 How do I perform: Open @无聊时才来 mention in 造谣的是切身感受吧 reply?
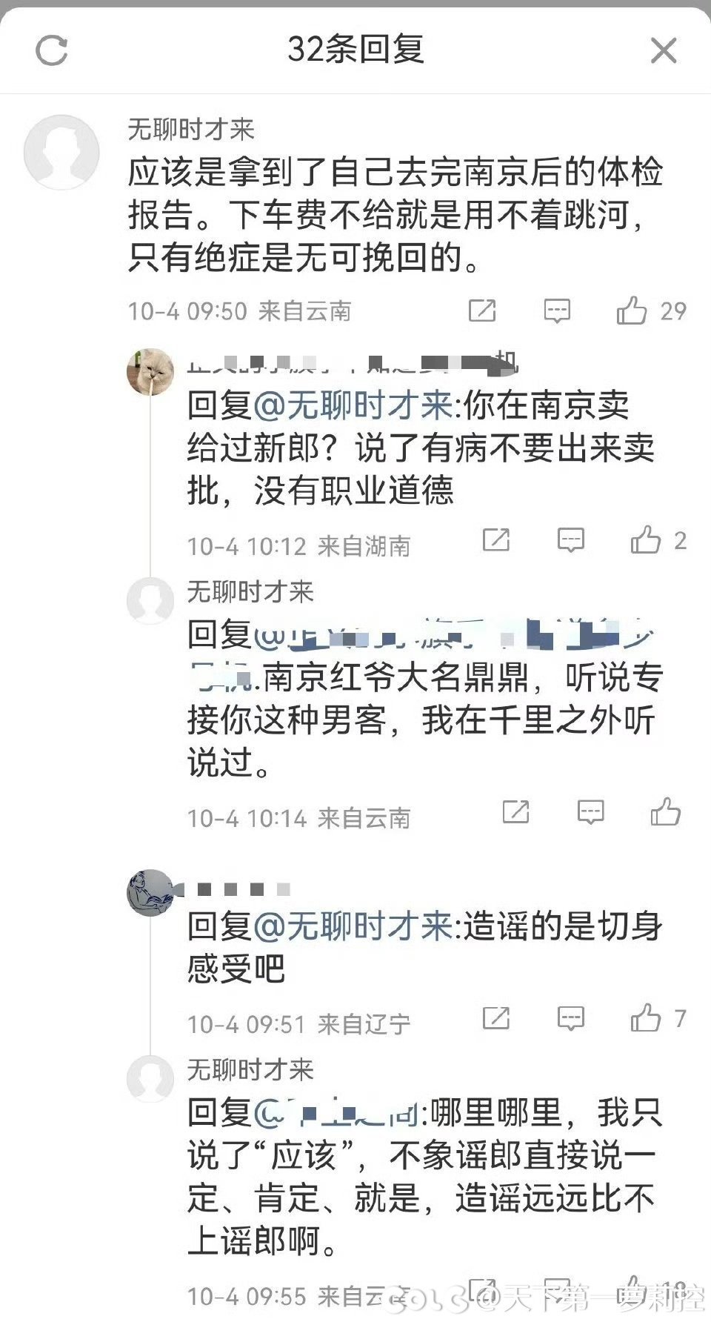point(353,926)
